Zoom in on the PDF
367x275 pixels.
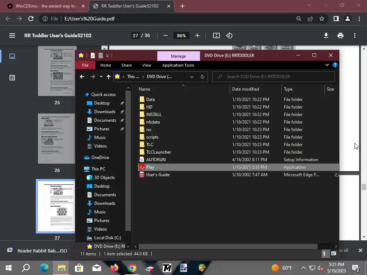(197, 35)
